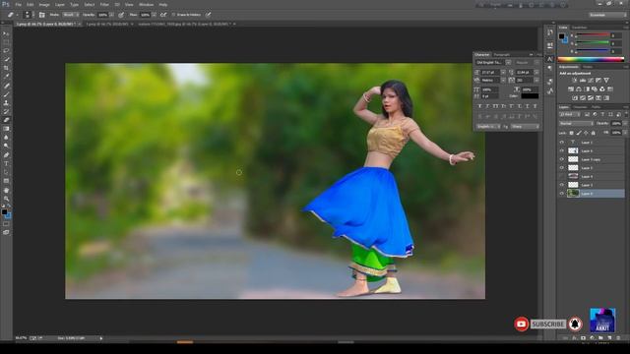This screenshot has height=354, width=630.
Task: Open the File menu
Action: click(x=18, y=4)
